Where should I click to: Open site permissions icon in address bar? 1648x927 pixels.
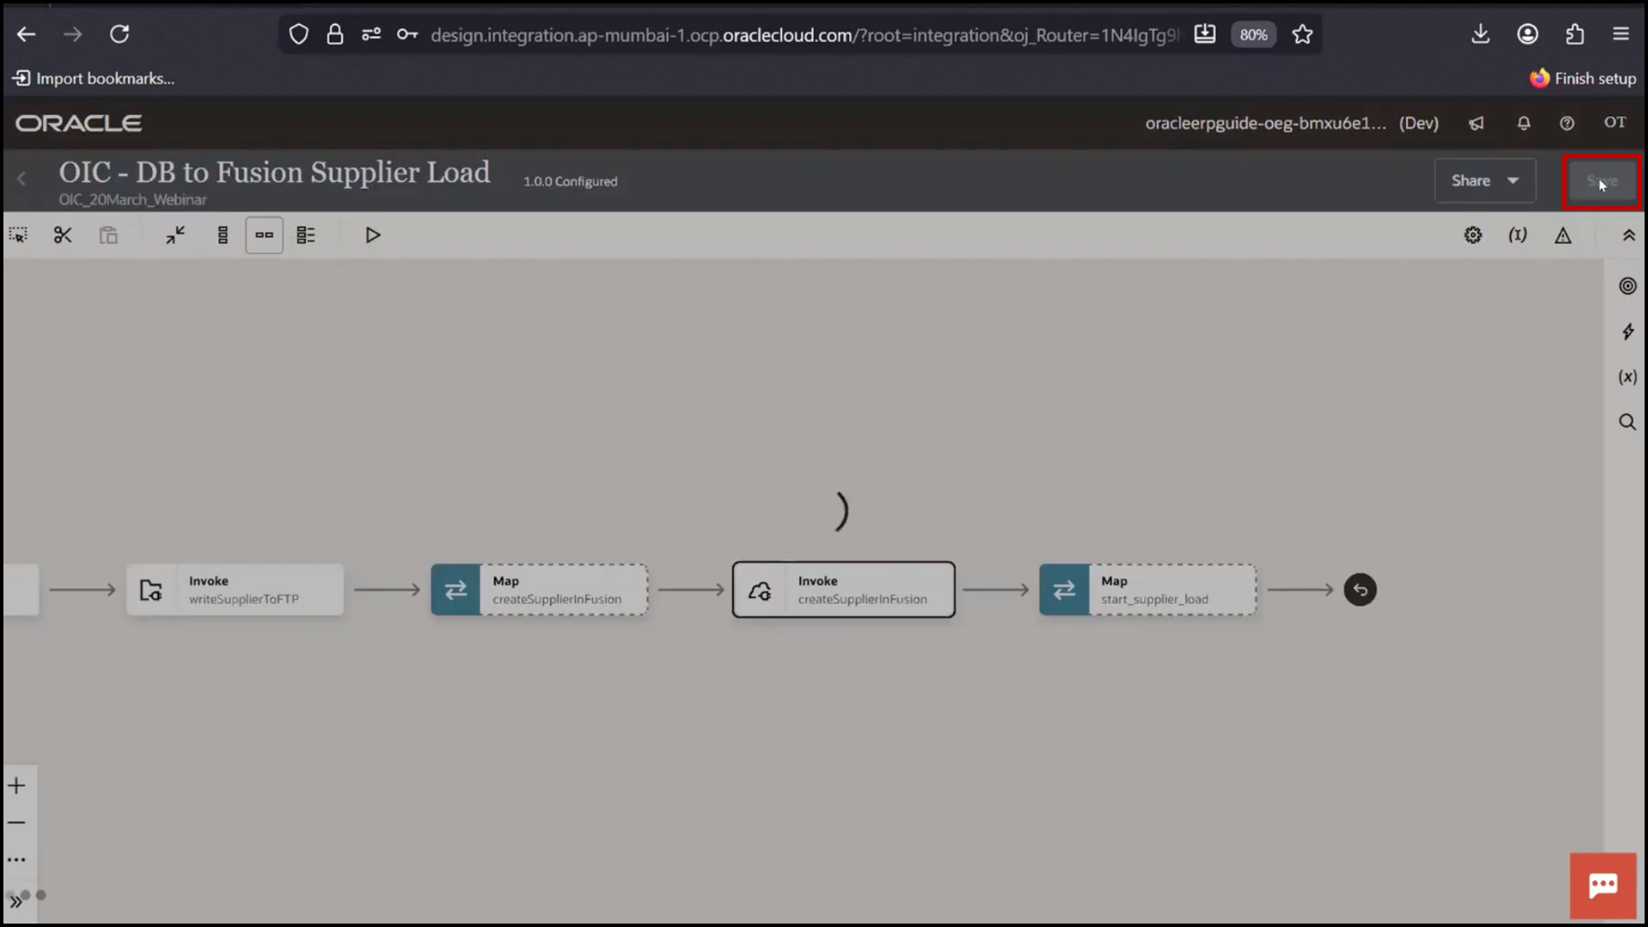(x=371, y=34)
